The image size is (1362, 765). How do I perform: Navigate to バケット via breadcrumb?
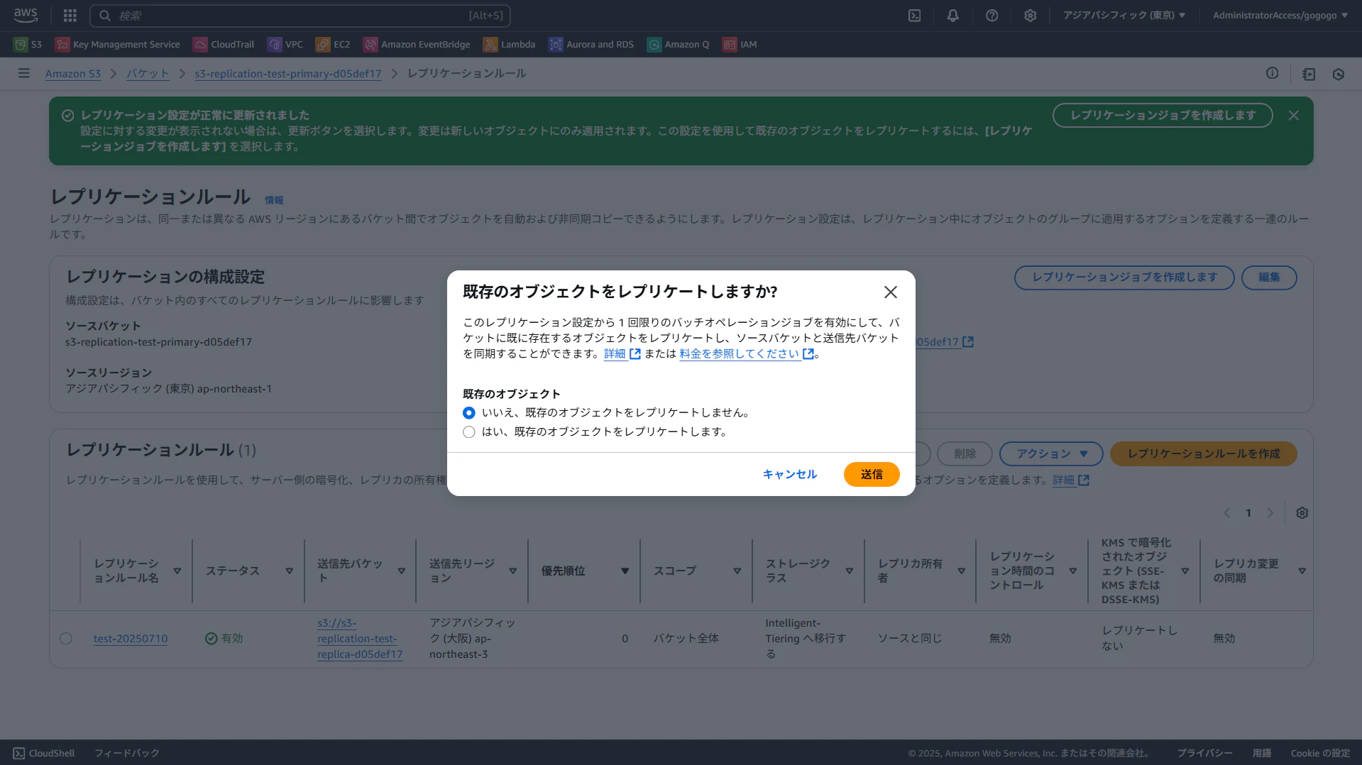(147, 73)
